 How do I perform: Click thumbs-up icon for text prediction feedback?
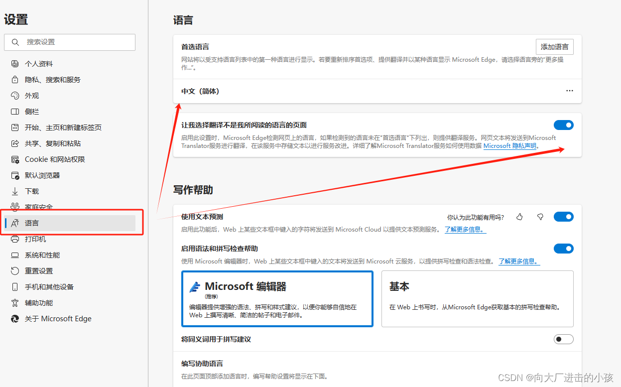519,217
